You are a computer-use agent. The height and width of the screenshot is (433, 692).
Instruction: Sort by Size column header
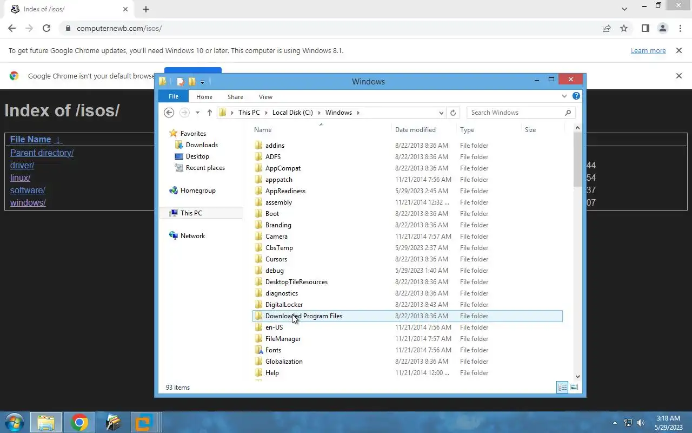tap(530, 130)
